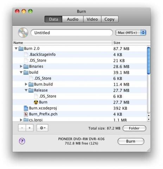Click the minus remove button

(22, 128)
